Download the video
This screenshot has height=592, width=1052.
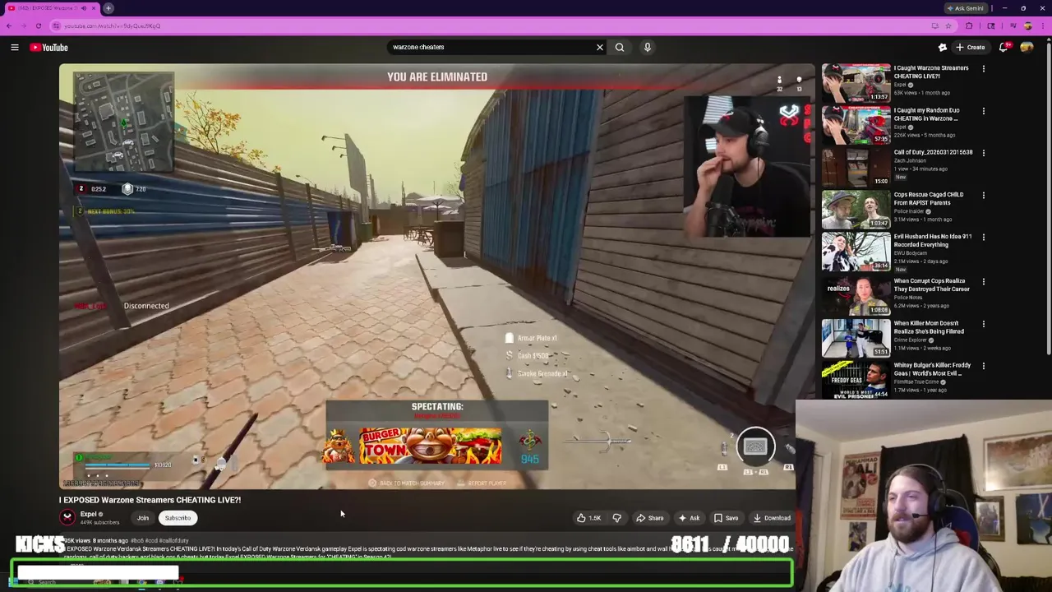(772, 518)
